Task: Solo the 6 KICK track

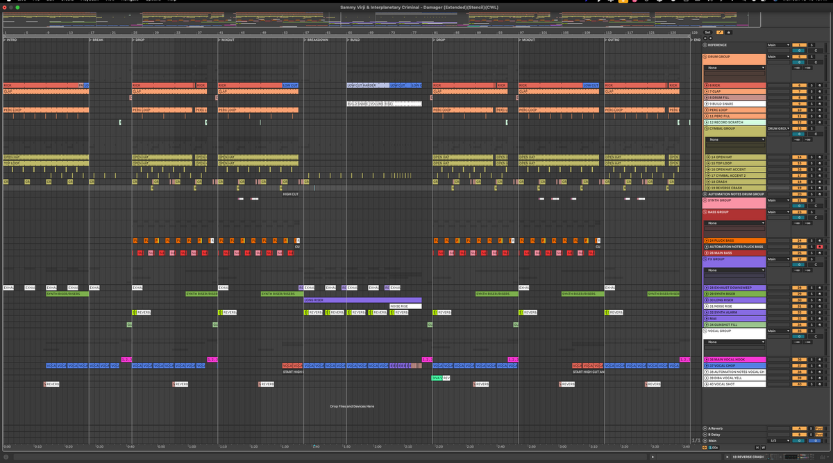Action: tap(811, 85)
